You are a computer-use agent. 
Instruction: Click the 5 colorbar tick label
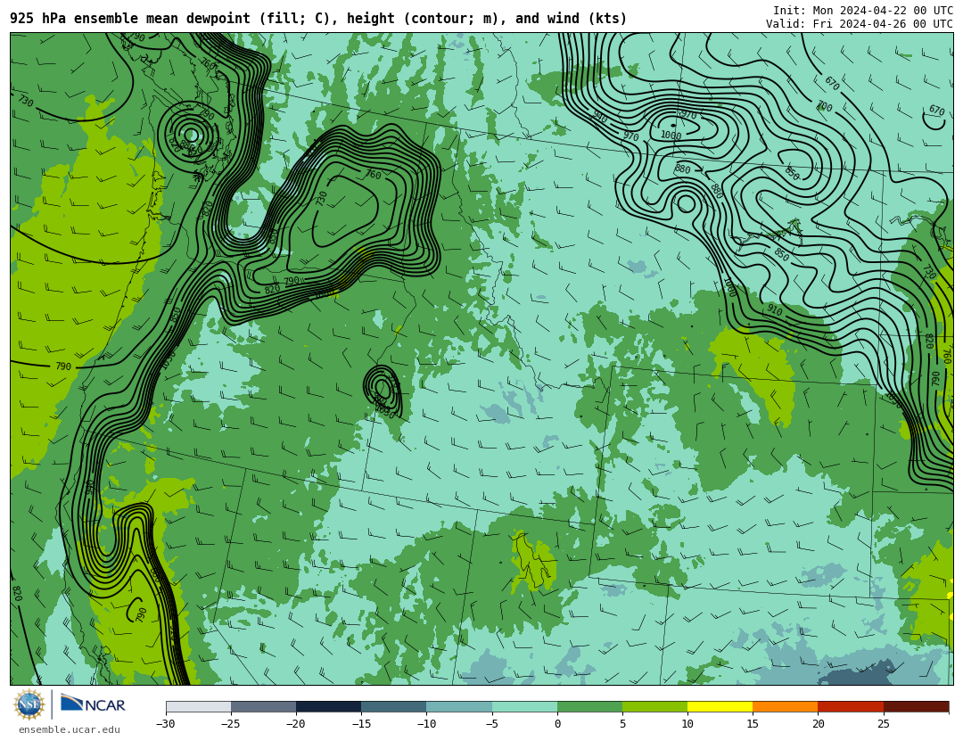(622, 724)
